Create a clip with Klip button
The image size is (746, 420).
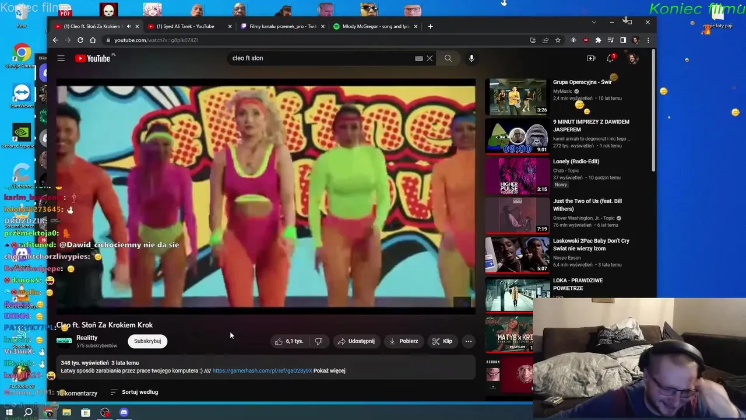[x=442, y=341]
